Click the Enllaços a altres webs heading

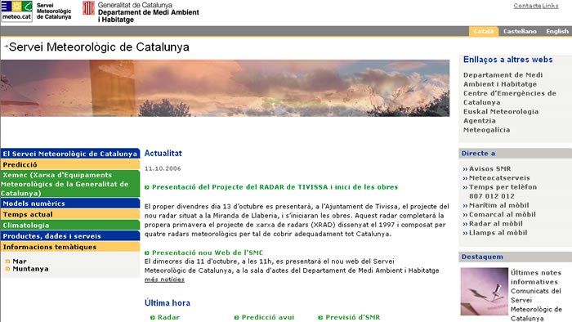point(507,60)
